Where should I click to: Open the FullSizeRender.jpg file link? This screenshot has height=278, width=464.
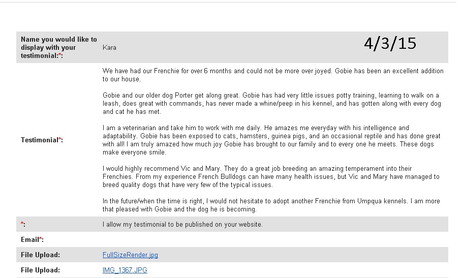pyautogui.click(x=130, y=255)
